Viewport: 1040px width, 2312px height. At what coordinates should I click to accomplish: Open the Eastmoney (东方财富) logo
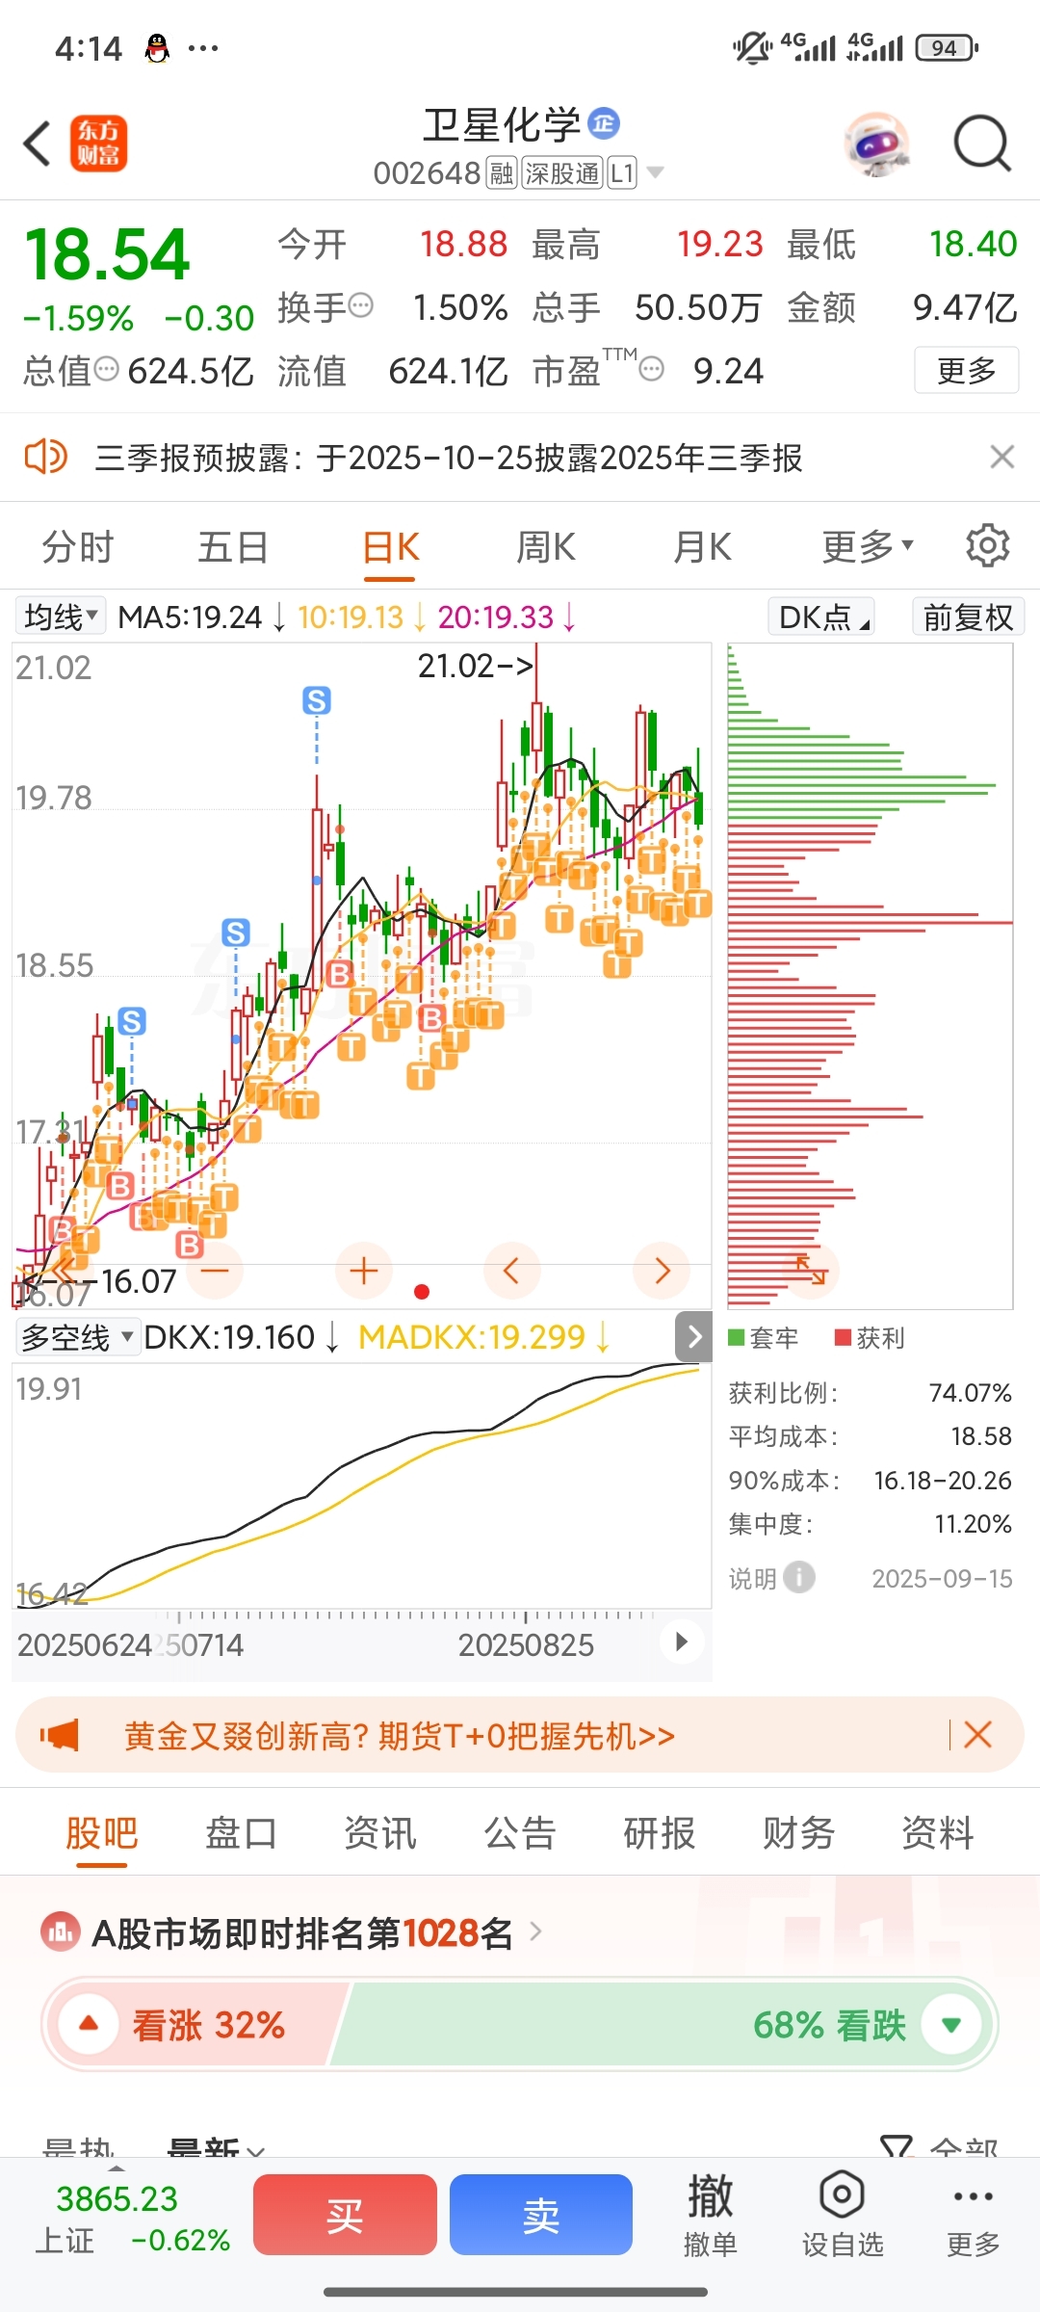coord(98,144)
